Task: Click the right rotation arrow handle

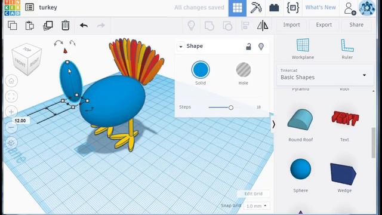Action: (x=72, y=43)
